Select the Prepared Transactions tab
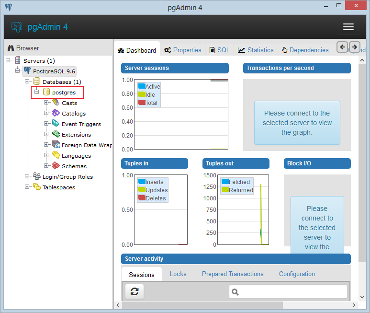The width and height of the screenshot is (370, 313). click(x=233, y=274)
